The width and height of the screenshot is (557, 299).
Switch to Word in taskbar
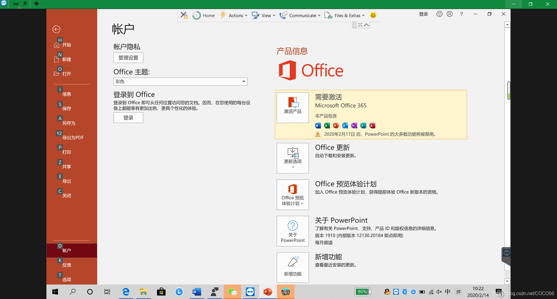[197, 292]
